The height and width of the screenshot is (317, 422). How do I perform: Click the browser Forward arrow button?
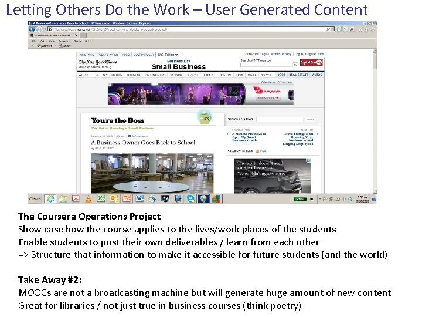(x=39, y=29)
